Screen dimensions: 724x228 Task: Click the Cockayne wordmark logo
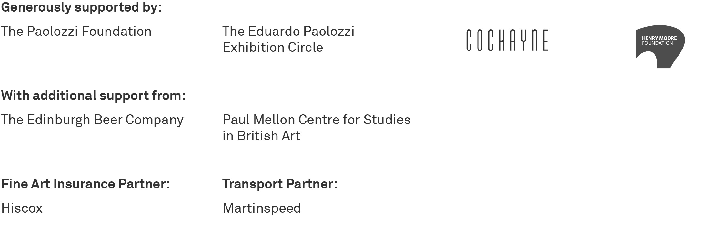(x=507, y=40)
